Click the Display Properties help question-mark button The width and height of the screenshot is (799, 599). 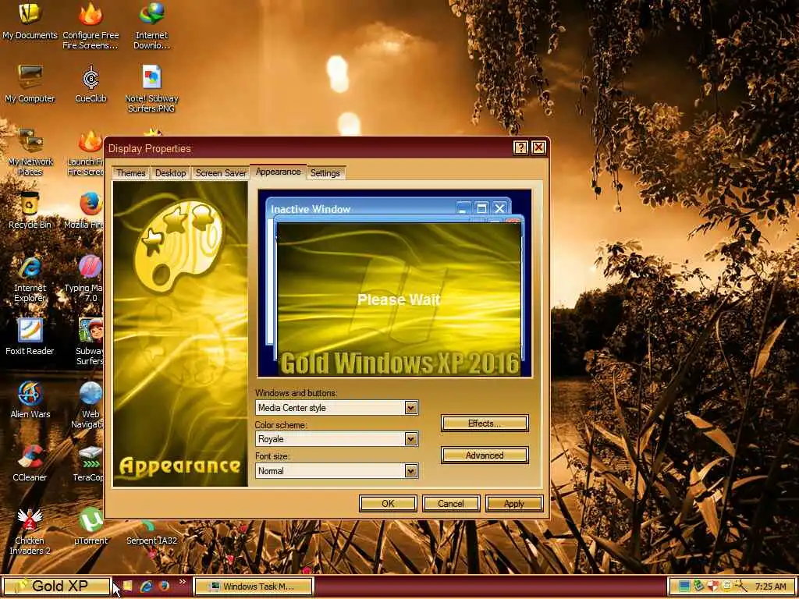coord(520,147)
